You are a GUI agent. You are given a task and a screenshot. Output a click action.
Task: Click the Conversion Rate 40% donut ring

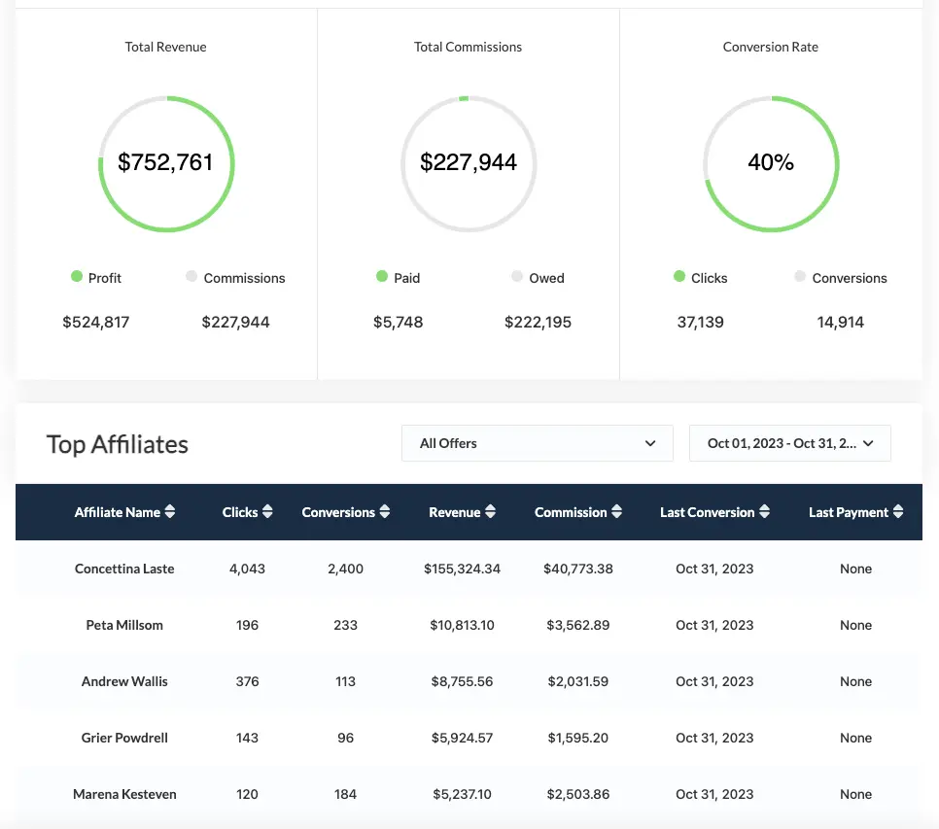point(771,99)
